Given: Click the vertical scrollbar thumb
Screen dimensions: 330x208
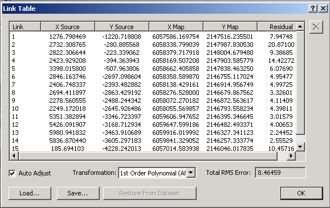Looking at the screenshot, I should point(300,83).
